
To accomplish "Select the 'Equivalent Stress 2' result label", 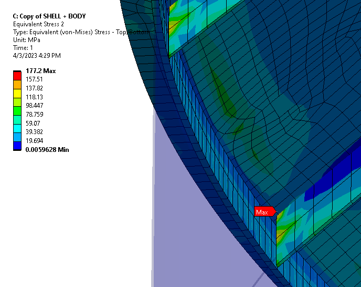I will point(38,24).
